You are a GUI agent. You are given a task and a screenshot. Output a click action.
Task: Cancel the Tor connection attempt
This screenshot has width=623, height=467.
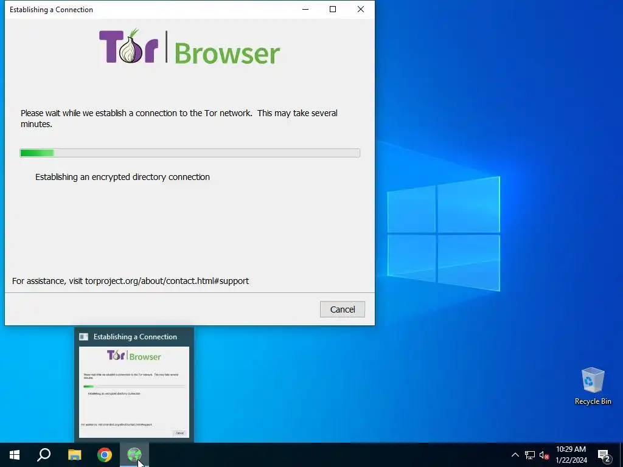[x=342, y=310]
